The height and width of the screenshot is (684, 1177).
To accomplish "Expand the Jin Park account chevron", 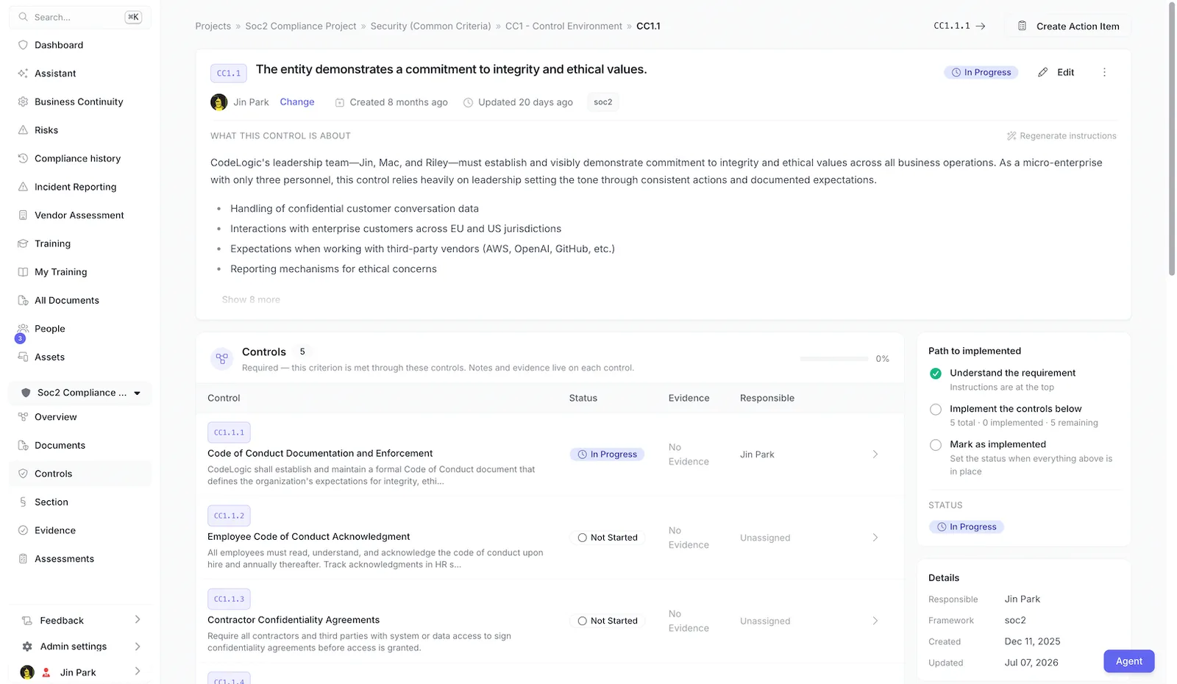I will tap(138, 671).
